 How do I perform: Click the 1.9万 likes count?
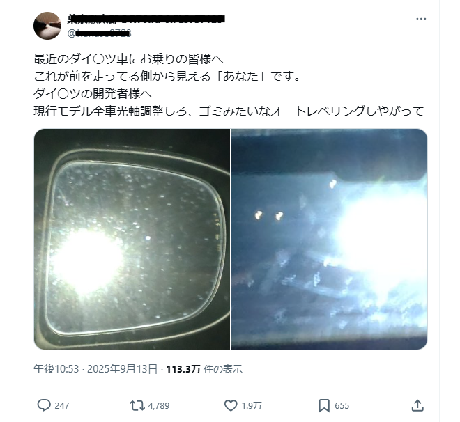click(x=252, y=406)
